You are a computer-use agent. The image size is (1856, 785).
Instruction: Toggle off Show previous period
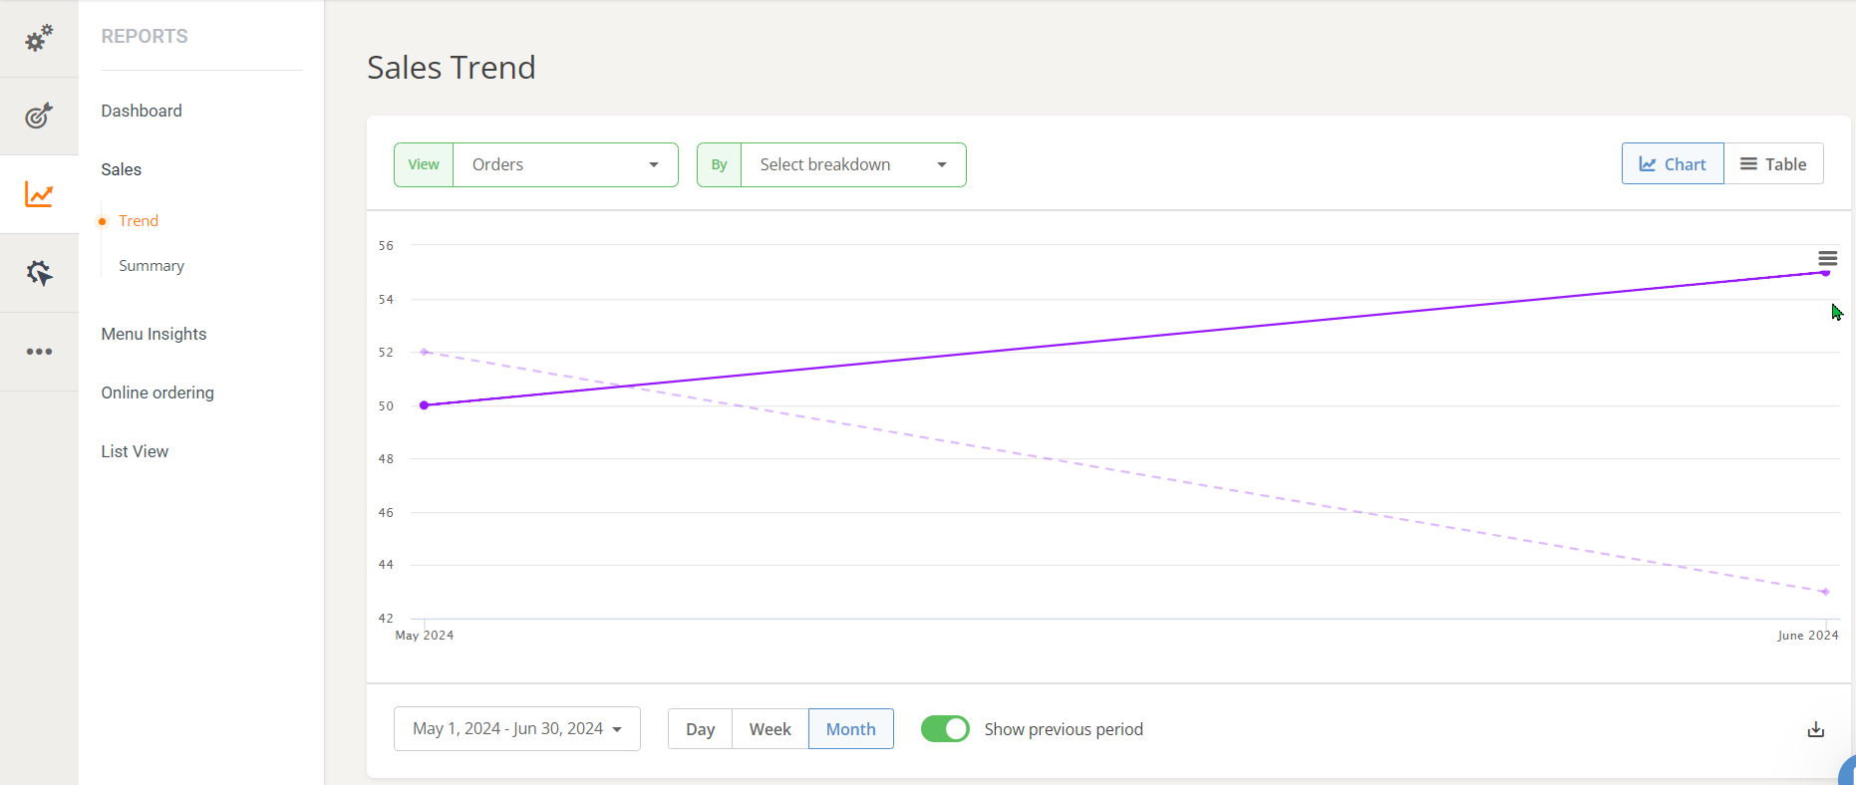pyautogui.click(x=944, y=729)
